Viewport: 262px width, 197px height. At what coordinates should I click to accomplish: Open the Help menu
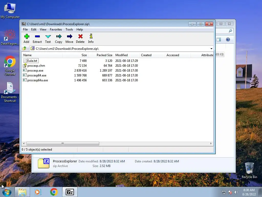80,29
